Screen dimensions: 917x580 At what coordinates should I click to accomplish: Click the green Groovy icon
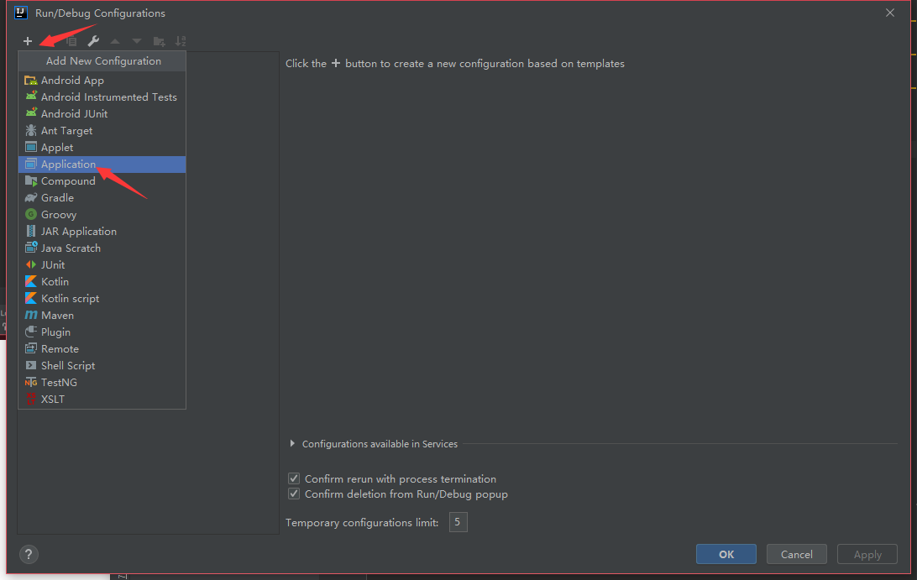(31, 214)
